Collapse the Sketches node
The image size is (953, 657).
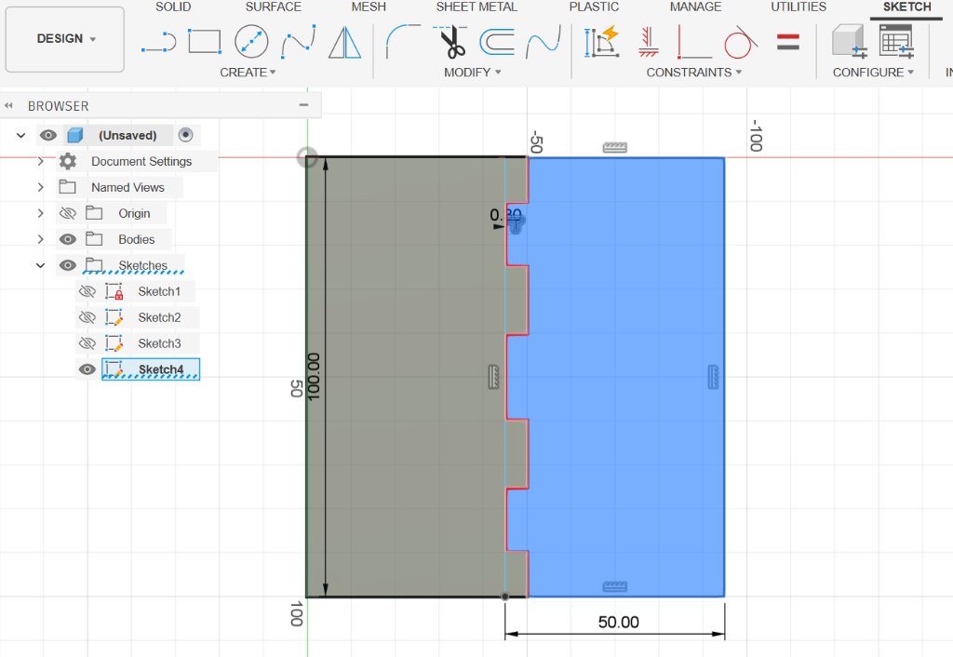pos(40,265)
